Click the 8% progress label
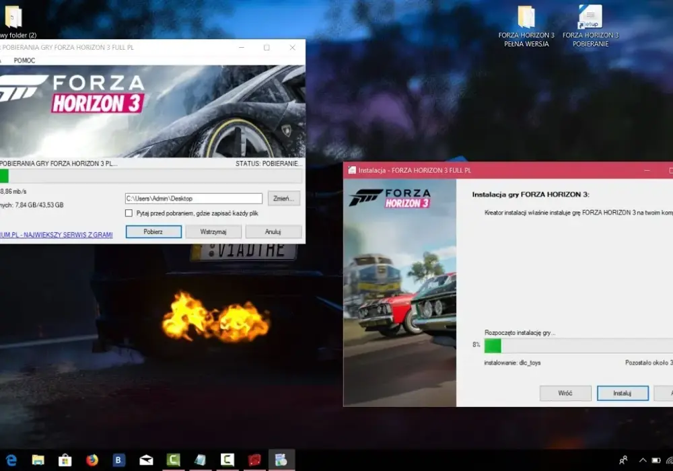The width and height of the screenshot is (673, 471). click(476, 345)
